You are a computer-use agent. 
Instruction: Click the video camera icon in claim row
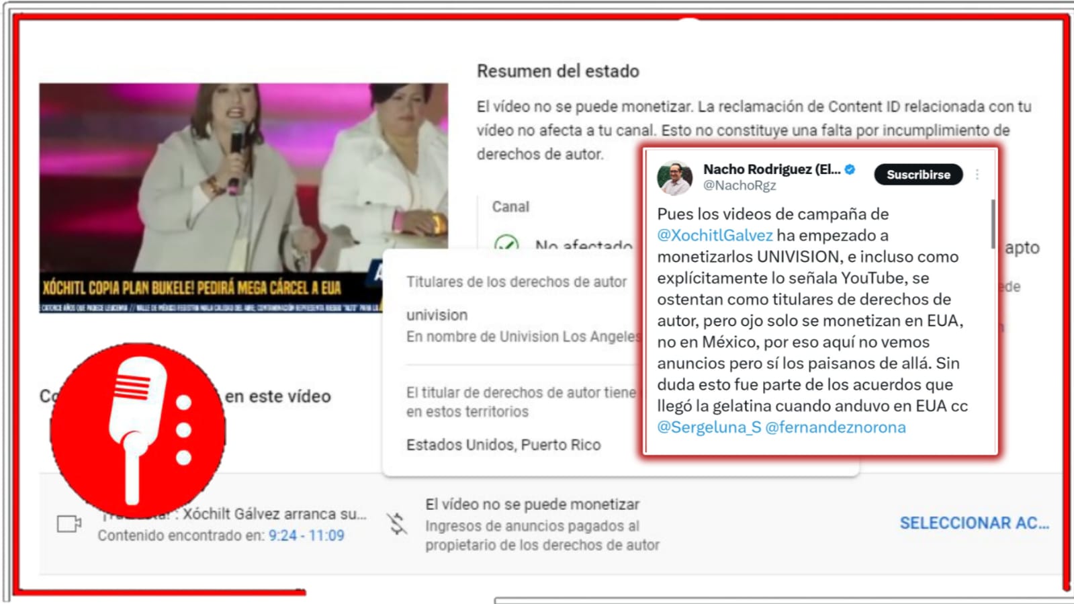(69, 523)
